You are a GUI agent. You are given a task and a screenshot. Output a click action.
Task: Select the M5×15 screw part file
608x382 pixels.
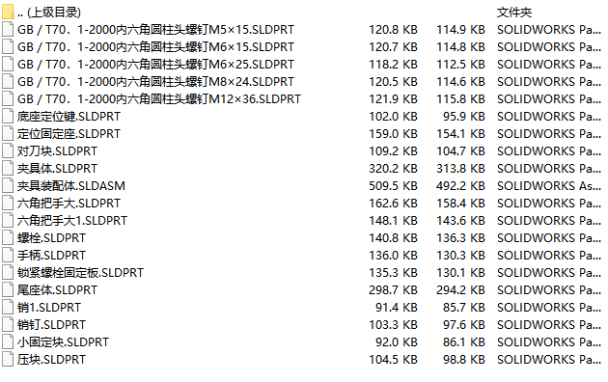155,30
